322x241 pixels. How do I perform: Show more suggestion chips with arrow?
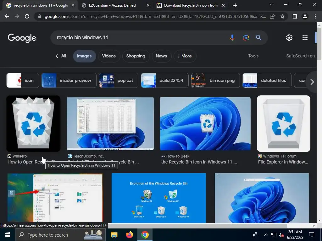click(312, 82)
